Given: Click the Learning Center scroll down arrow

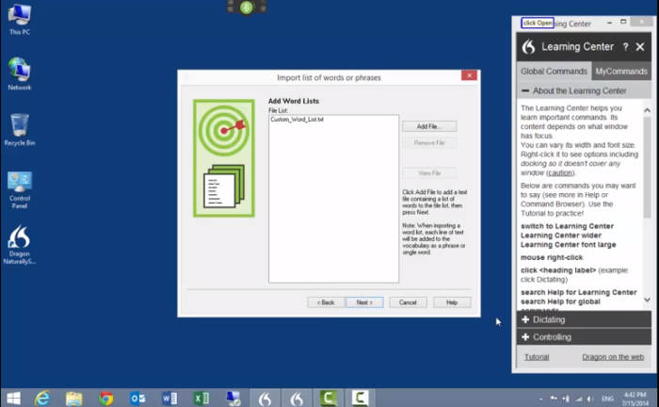Looking at the screenshot, I should click(x=647, y=300).
